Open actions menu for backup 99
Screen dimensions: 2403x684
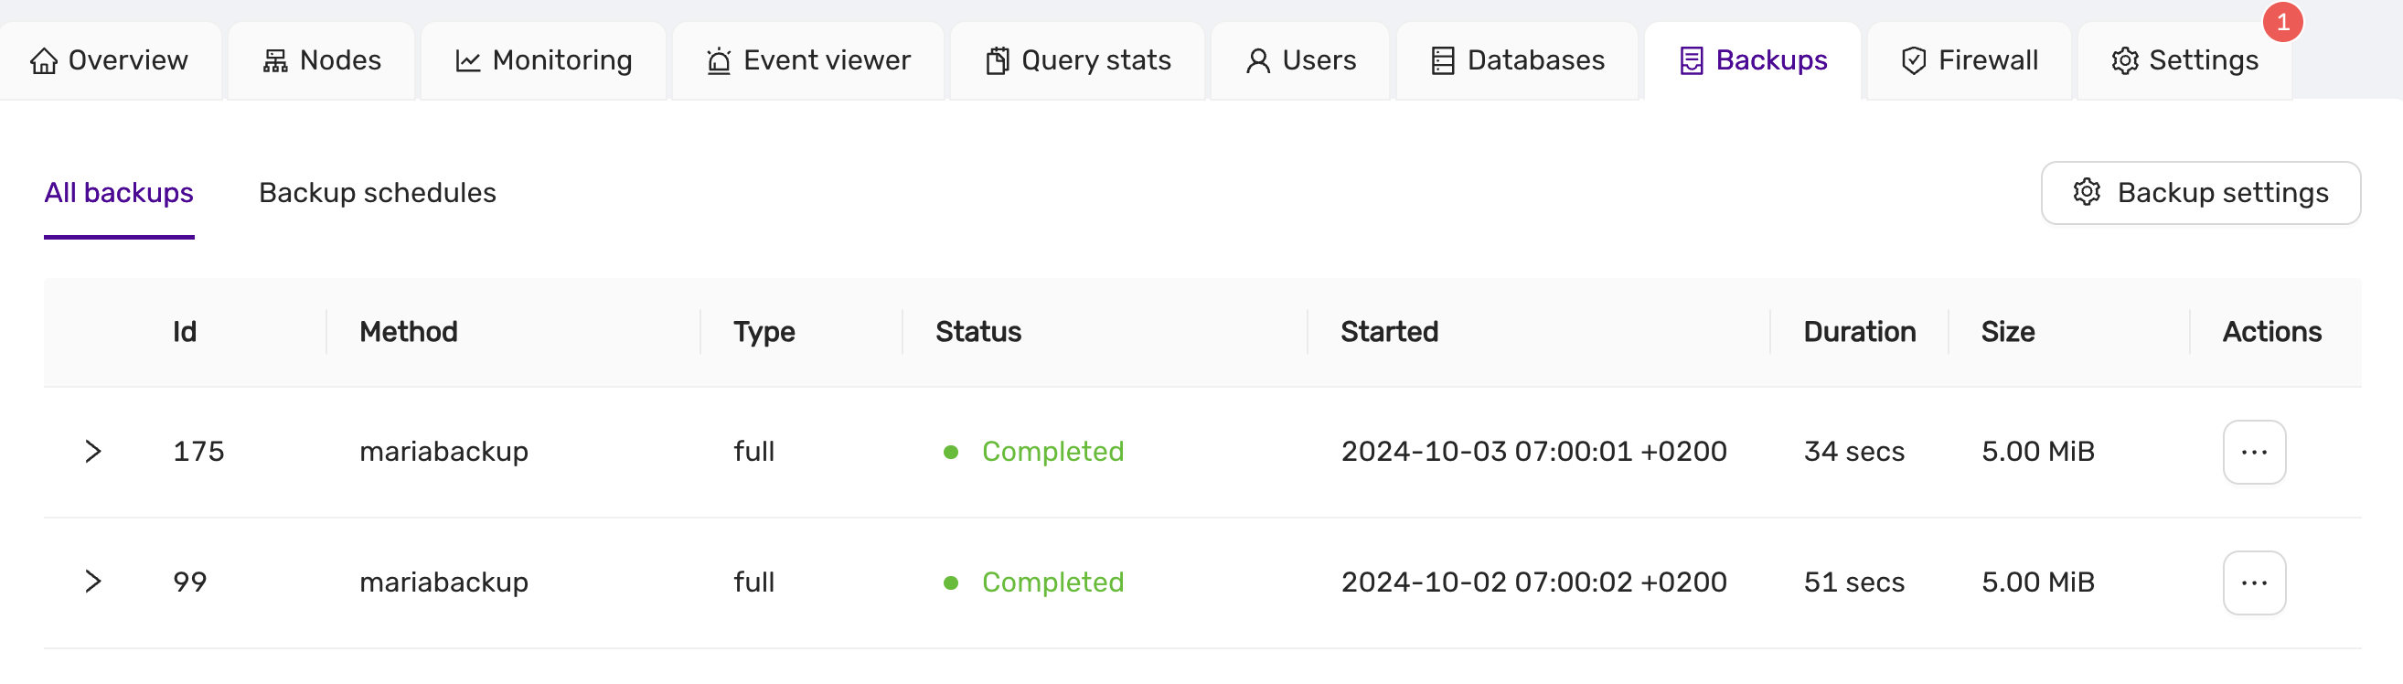pos(2253,583)
